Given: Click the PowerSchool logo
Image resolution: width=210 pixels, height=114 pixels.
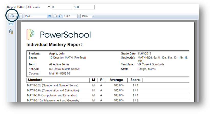Looking at the screenshot, I should pos(59,34).
